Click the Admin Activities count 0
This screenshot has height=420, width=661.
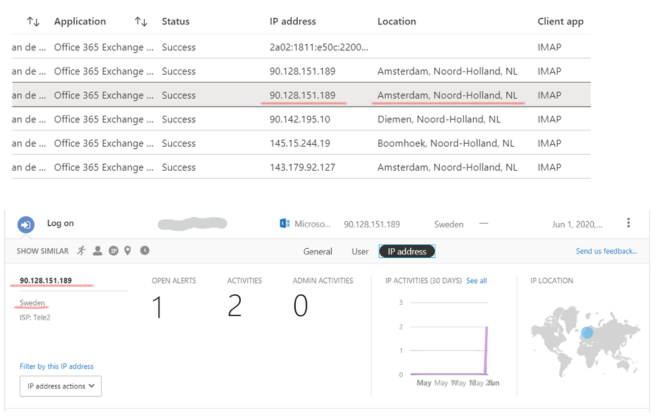pyautogui.click(x=300, y=306)
